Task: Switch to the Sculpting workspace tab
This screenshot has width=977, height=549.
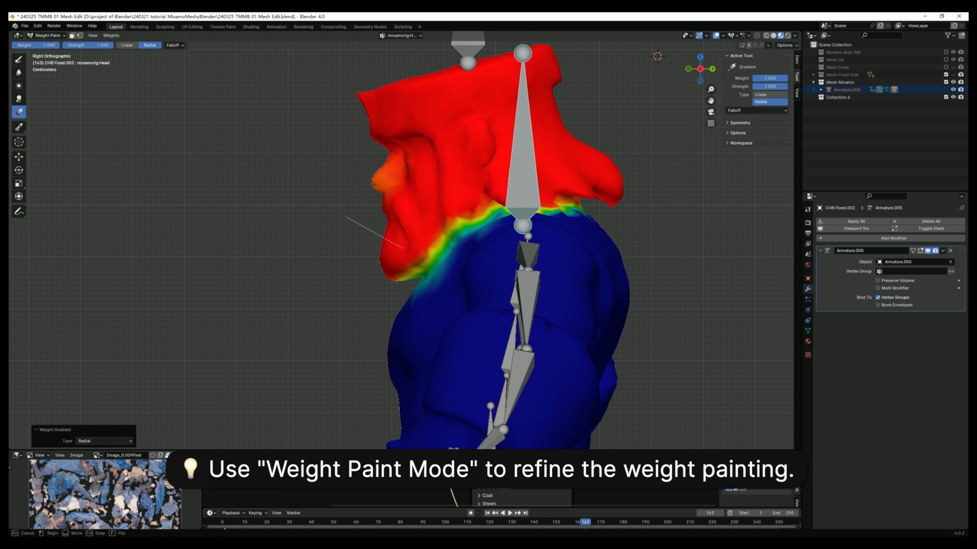Action: pyautogui.click(x=165, y=27)
